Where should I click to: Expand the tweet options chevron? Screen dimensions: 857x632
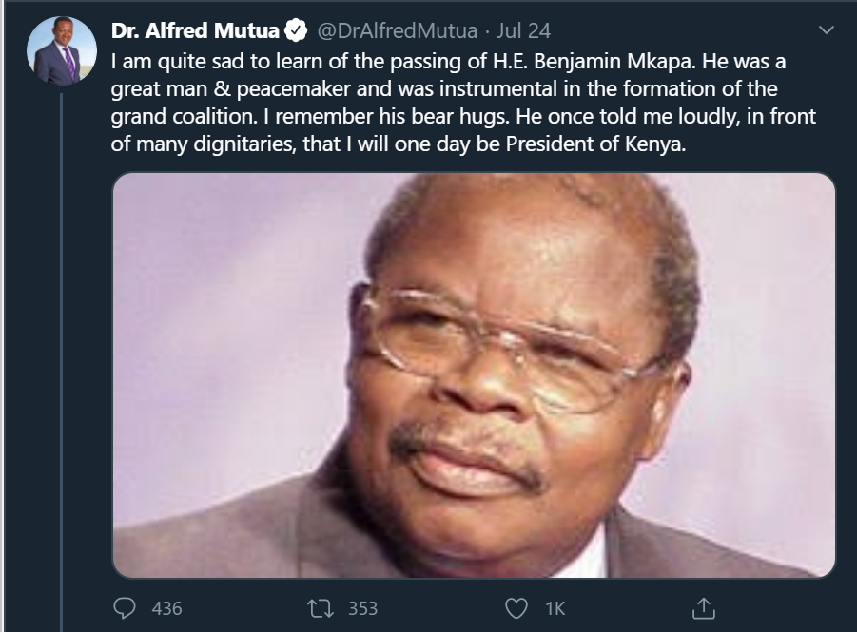click(826, 31)
